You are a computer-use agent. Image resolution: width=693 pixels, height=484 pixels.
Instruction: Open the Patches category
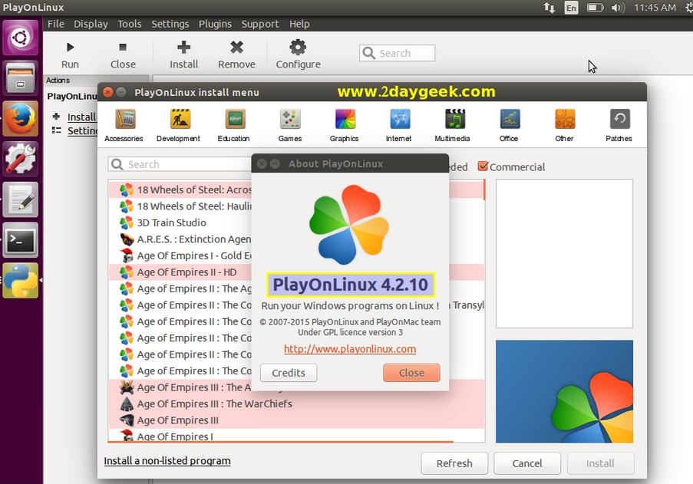coord(619,126)
